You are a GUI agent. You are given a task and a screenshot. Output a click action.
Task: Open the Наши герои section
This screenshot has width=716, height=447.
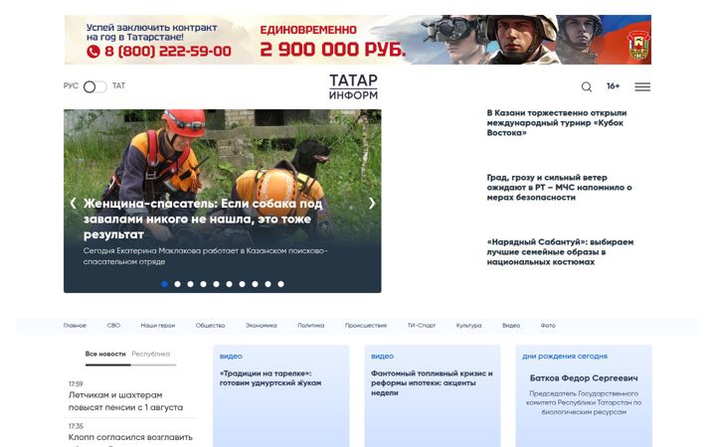coord(157,325)
